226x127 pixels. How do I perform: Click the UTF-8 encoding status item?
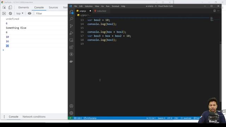[169, 118]
